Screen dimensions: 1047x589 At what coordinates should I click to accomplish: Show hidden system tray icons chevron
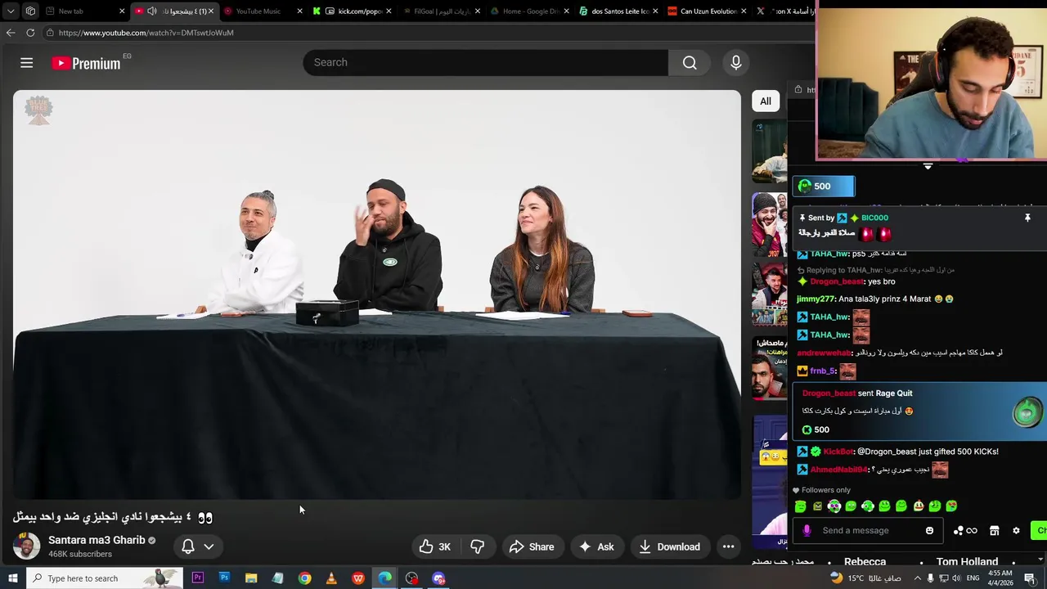[x=917, y=578]
